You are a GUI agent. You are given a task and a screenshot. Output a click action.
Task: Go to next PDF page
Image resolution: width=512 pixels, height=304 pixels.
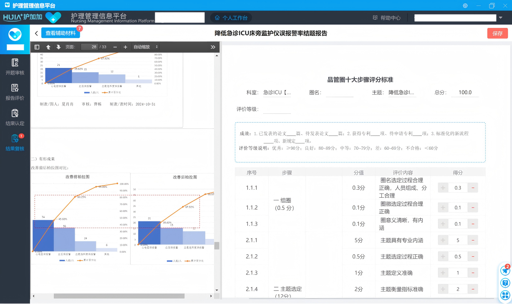click(58, 47)
